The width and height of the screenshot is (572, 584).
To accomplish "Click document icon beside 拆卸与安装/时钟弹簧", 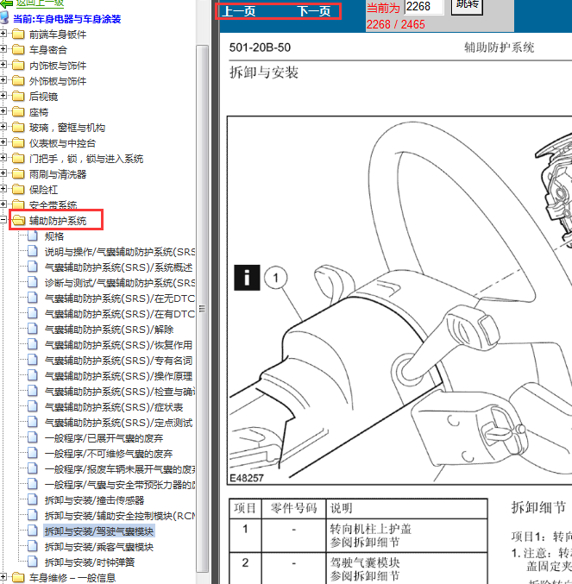I will click(x=33, y=562).
